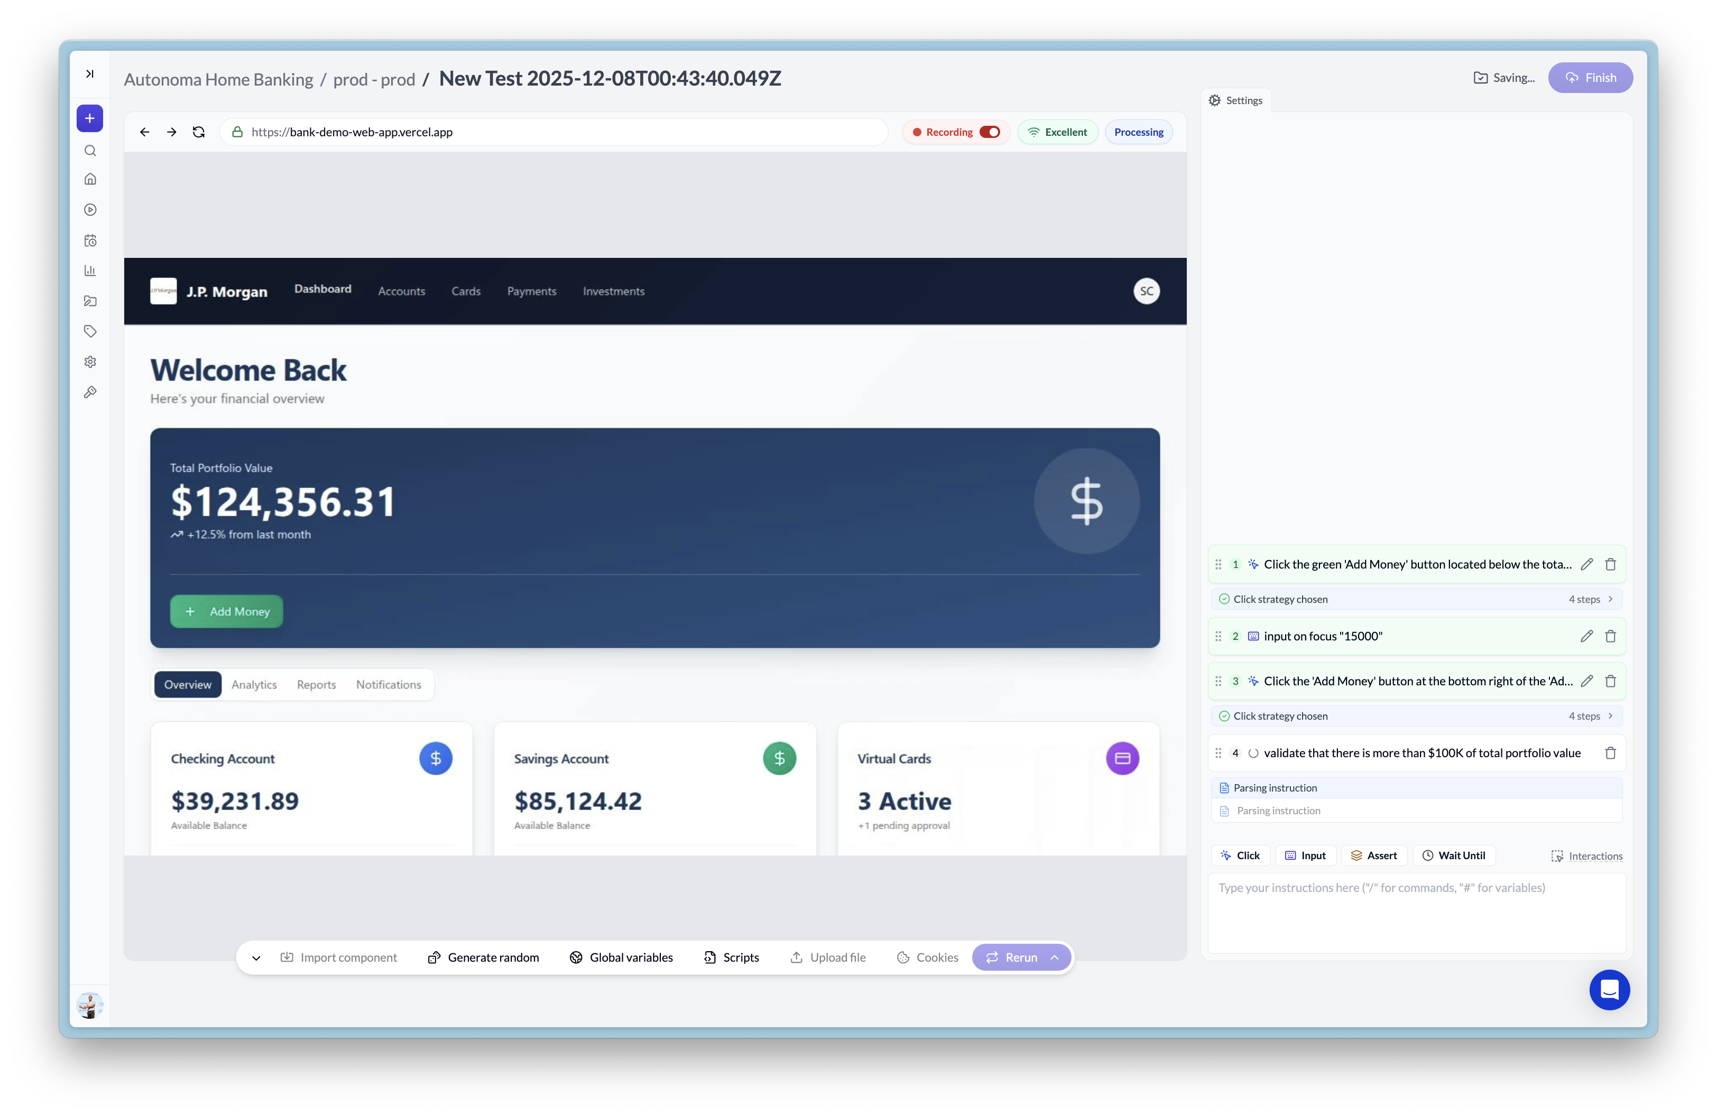Viewport: 1717px width, 1116px height.
Task: Click the browser refresh icon
Action: click(198, 132)
